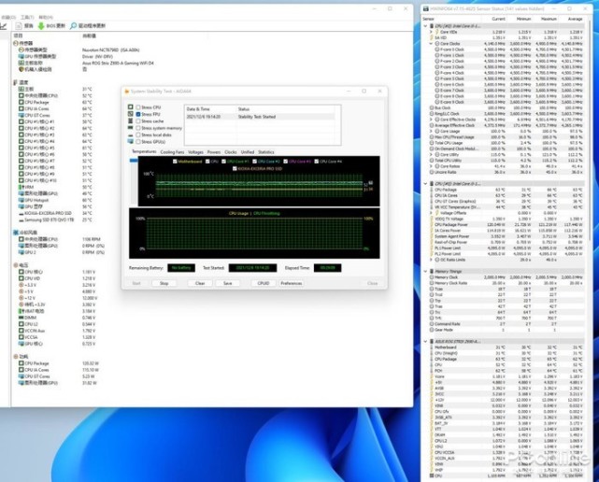Collapse the Core Clocks tree node
The image size is (599, 482).
[430, 43]
